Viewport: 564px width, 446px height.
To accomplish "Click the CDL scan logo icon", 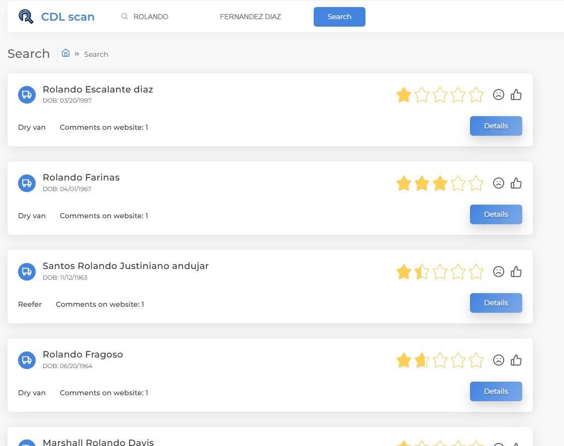I will 26,17.
